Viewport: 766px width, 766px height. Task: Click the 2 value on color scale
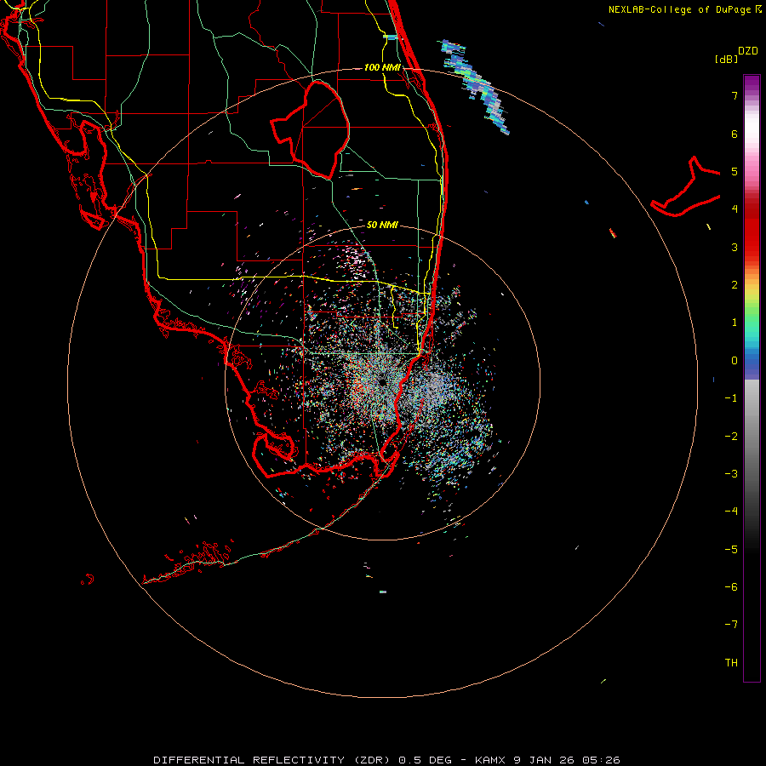tap(735, 285)
